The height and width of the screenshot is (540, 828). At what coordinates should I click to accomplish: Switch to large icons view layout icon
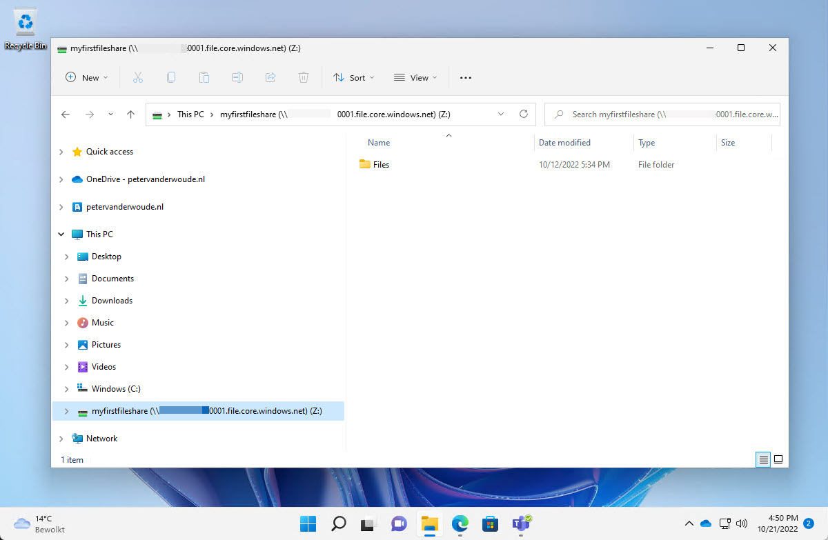[x=778, y=459]
